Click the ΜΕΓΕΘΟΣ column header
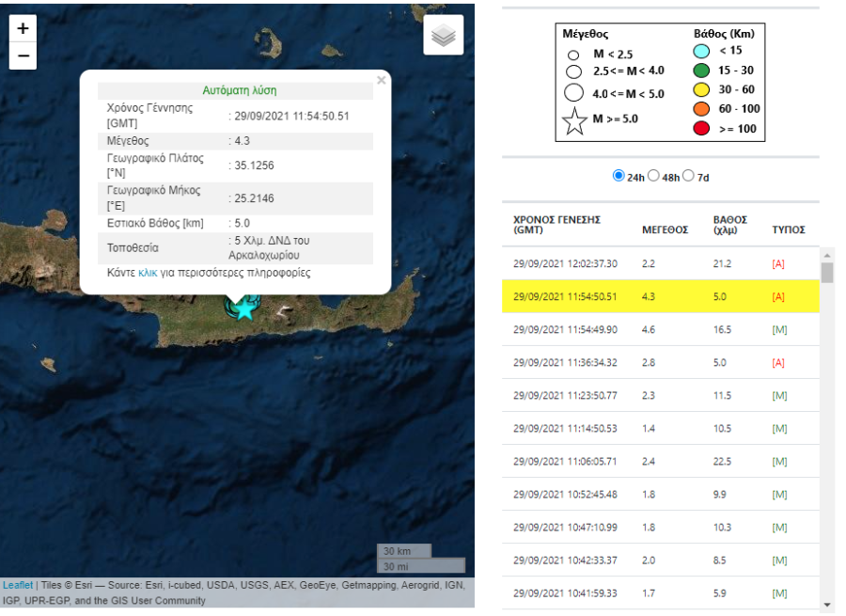This screenshot has height=616, width=846. coord(665,230)
